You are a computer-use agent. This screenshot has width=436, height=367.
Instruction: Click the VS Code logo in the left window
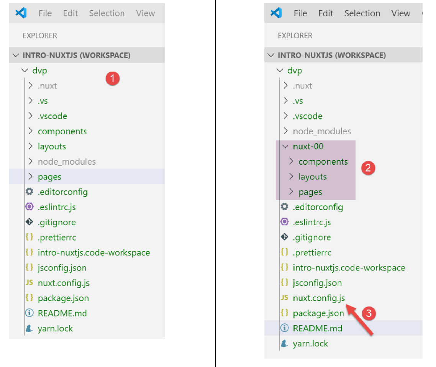pos(21,13)
